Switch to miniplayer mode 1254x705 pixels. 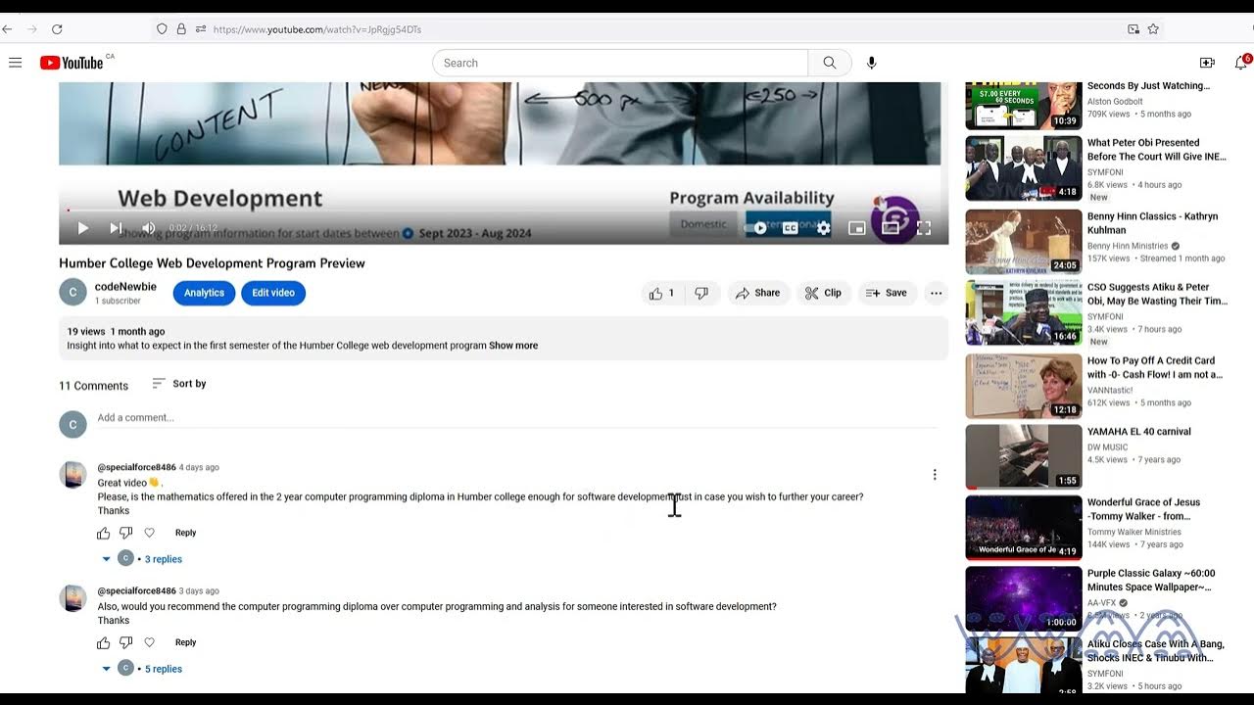[857, 228]
